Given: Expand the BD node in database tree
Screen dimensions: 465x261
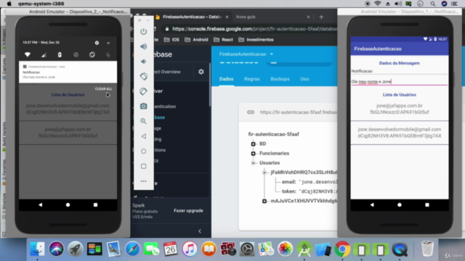Looking at the screenshot, I should pyautogui.click(x=253, y=144).
